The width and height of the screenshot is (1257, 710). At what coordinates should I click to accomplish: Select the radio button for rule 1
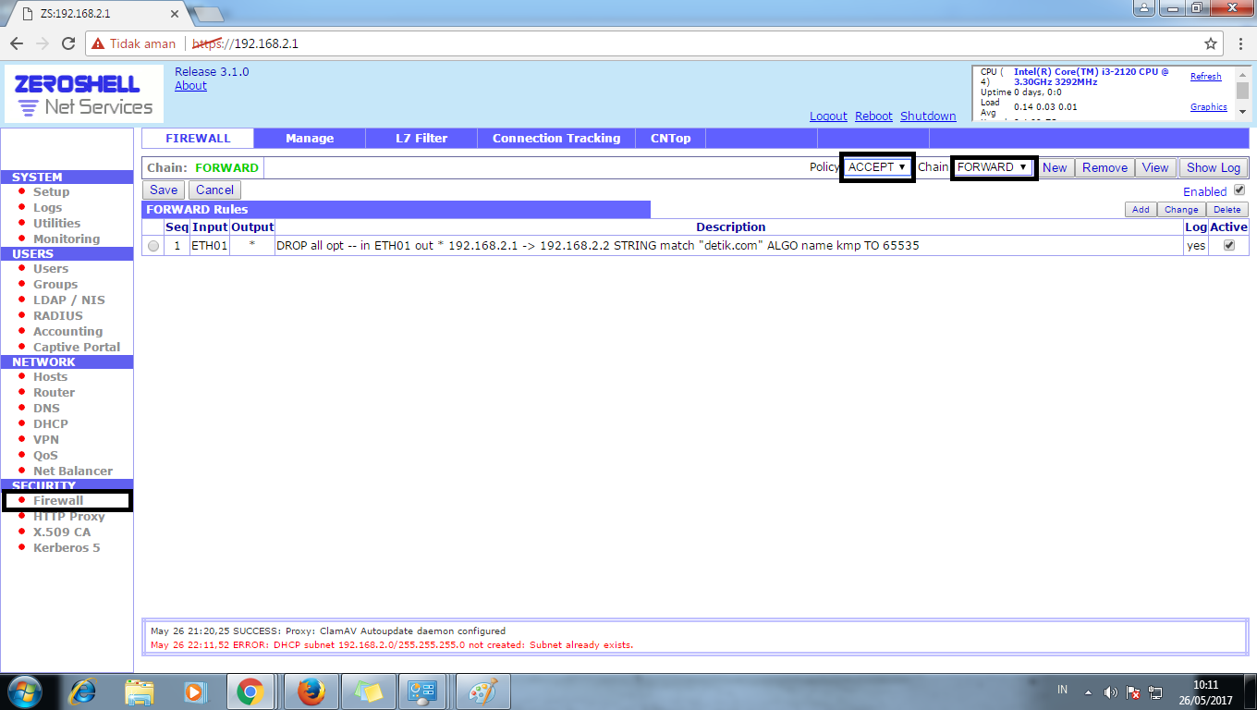[x=153, y=245]
